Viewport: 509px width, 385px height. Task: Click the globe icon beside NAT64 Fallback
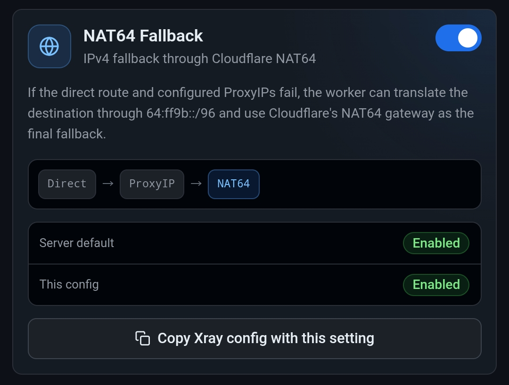click(x=49, y=46)
